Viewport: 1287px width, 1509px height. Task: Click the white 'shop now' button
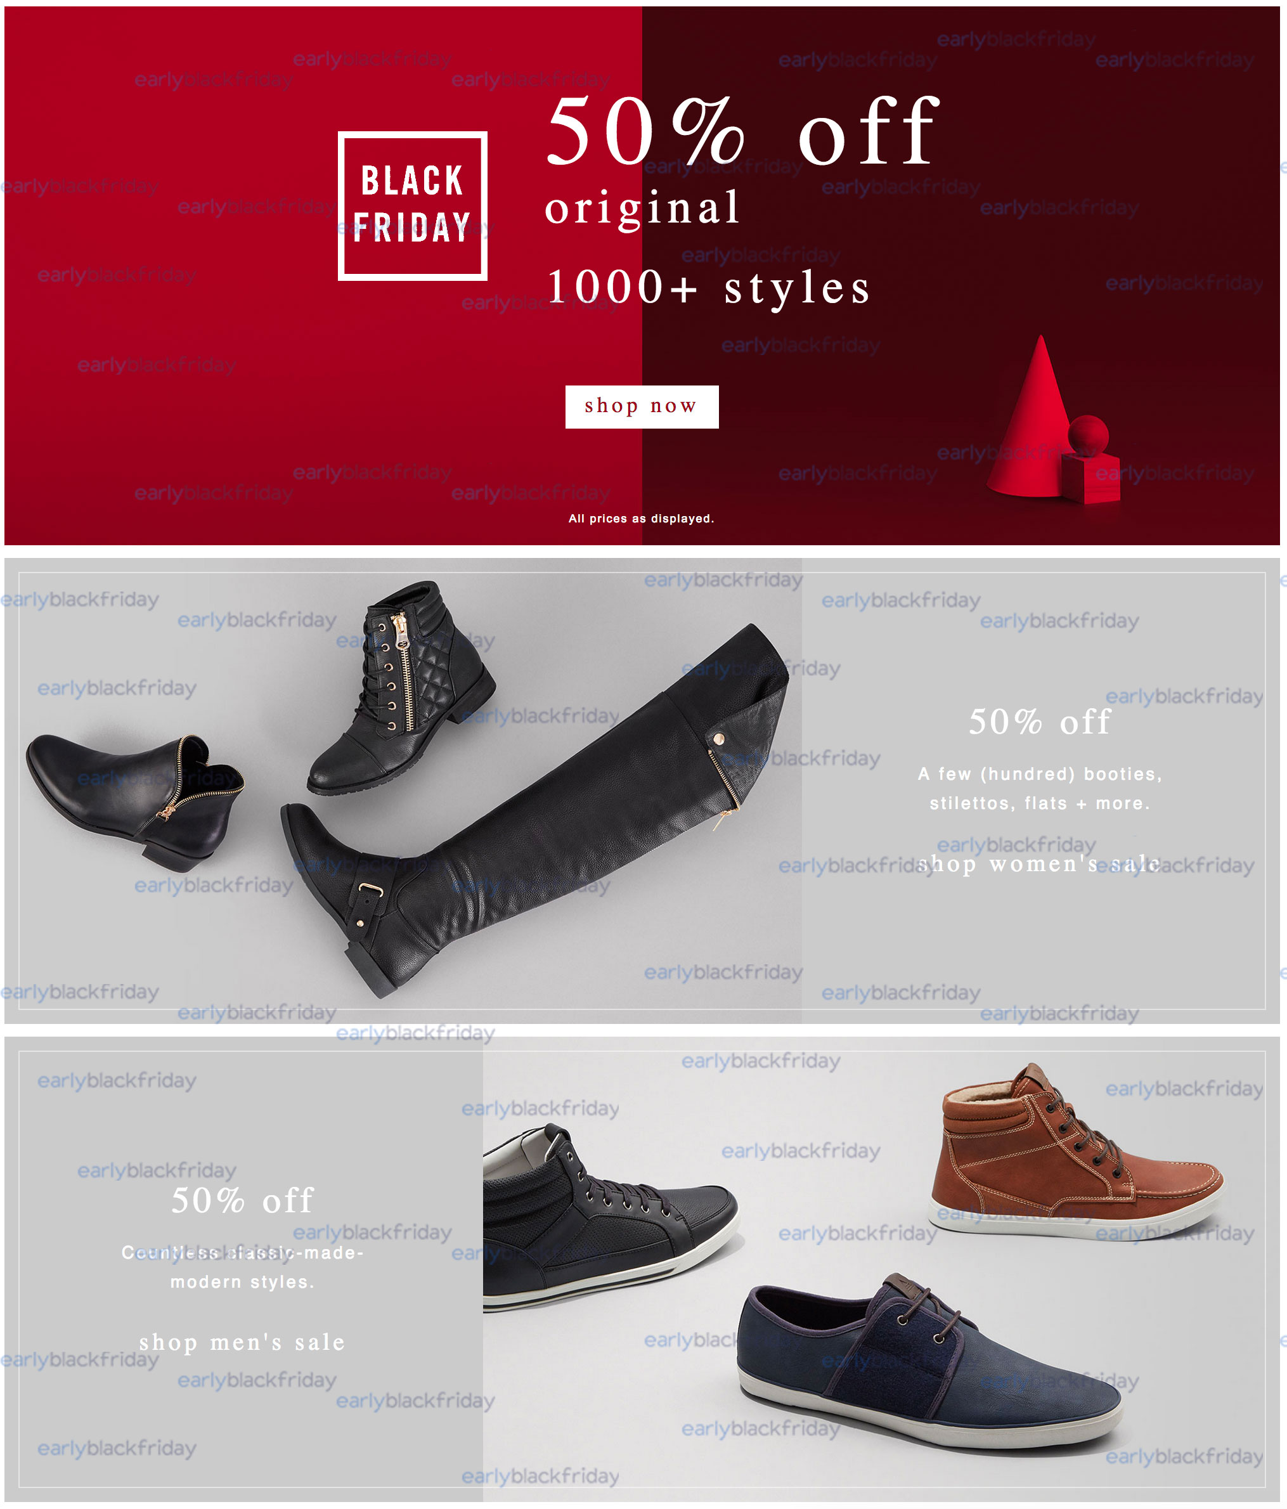[642, 406]
